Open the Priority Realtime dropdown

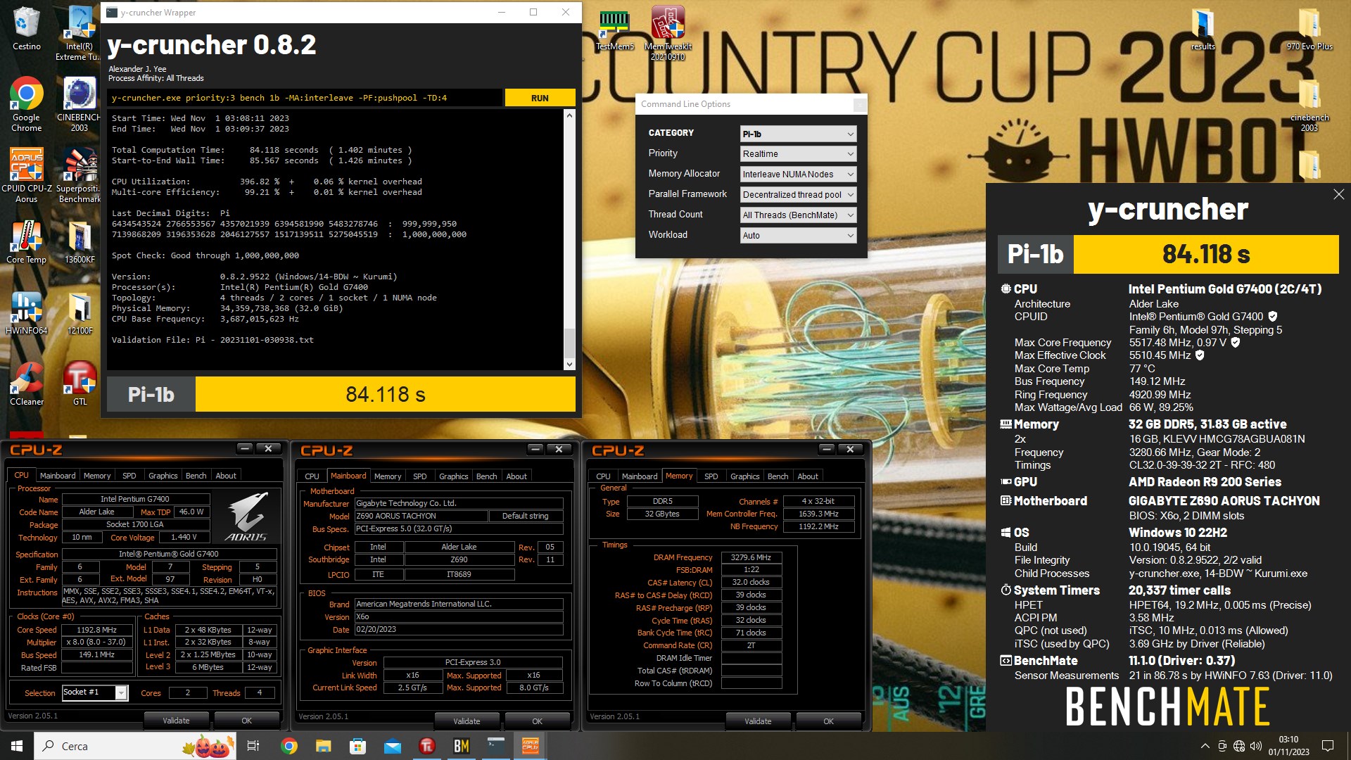click(798, 154)
